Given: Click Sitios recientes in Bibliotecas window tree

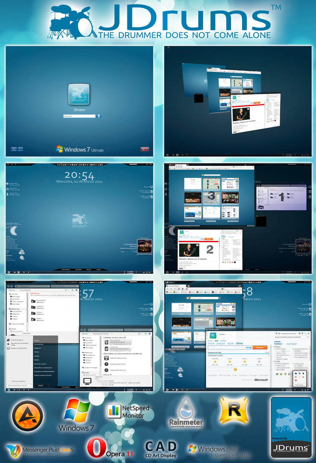Looking at the screenshot, I should tap(17, 302).
